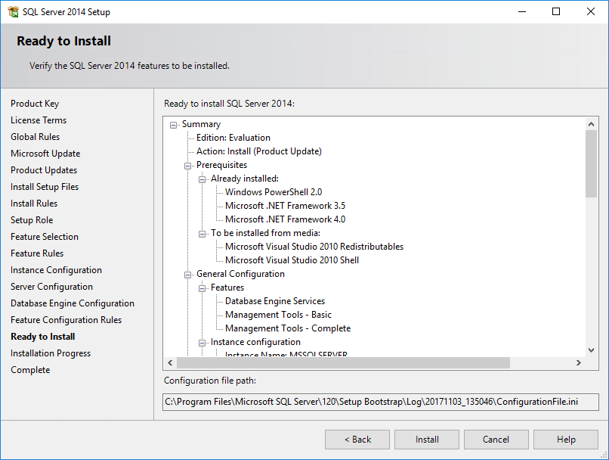Maximize the SQL Server Setup window

pyautogui.click(x=556, y=11)
